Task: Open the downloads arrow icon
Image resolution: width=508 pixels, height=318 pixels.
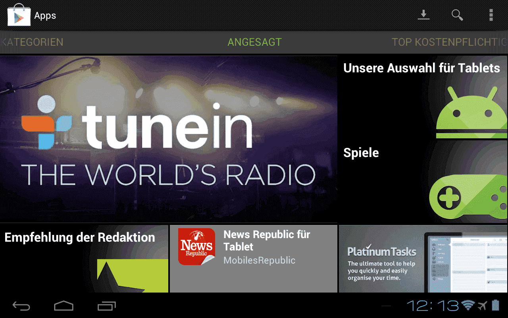Action: 423,15
